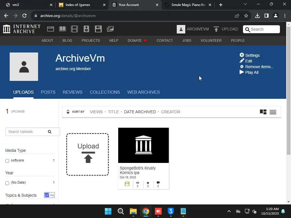The height and width of the screenshot is (218, 291).
Task: Open the Chrome three-dot menu
Action: (285, 16)
